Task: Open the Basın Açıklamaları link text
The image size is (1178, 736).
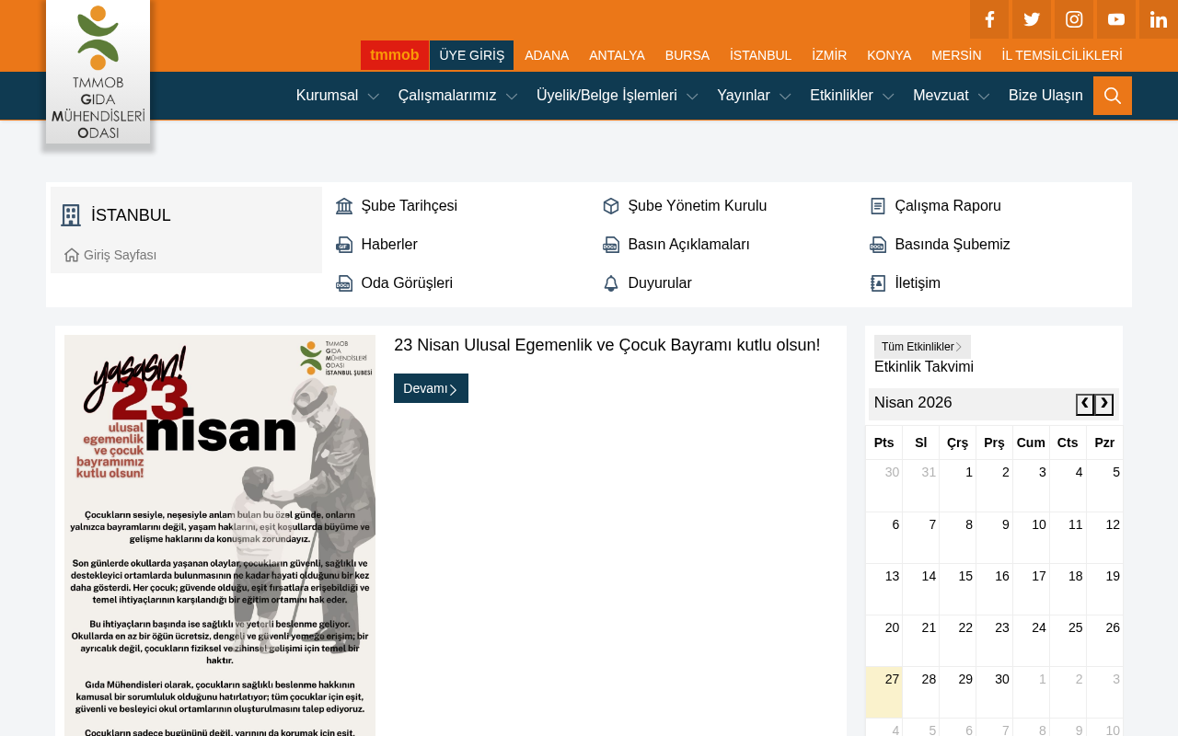Action: tap(689, 245)
